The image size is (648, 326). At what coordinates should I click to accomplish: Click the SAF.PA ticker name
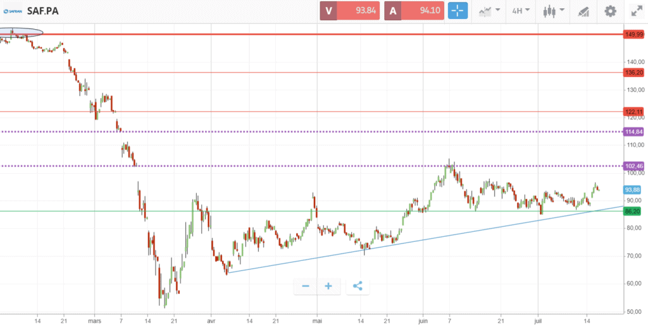[x=42, y=11]
